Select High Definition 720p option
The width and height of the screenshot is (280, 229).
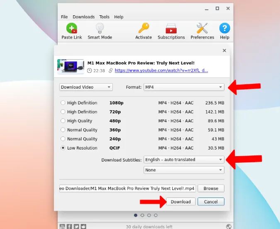pos(63,112)
